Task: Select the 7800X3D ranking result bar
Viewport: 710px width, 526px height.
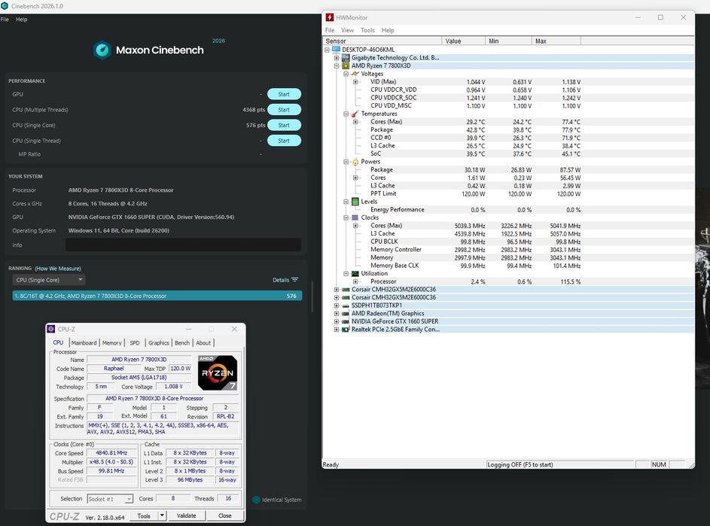Action: (x=157, y=296)
